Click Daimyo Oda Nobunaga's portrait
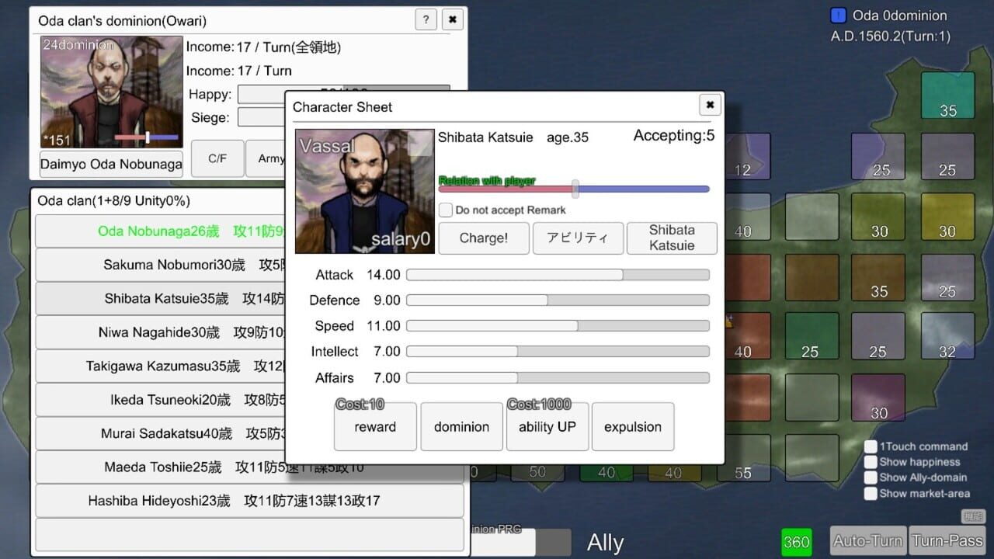Viewport: 994px width, 559px height. pyautogui.click(x=111, y=92)
